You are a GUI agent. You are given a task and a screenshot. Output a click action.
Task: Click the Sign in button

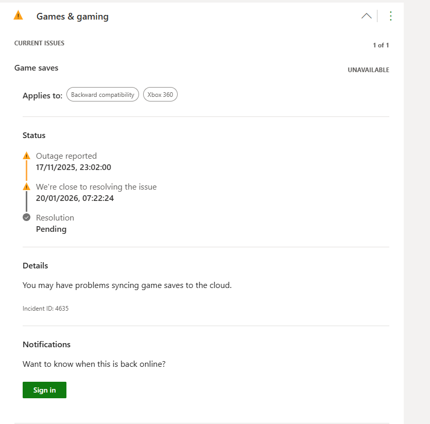(x=44, y=389)
